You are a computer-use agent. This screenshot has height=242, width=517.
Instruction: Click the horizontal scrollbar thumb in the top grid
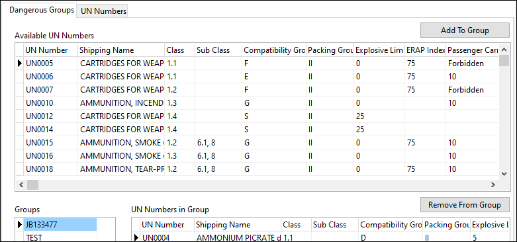pyautogui.click(x=32, y=184)
